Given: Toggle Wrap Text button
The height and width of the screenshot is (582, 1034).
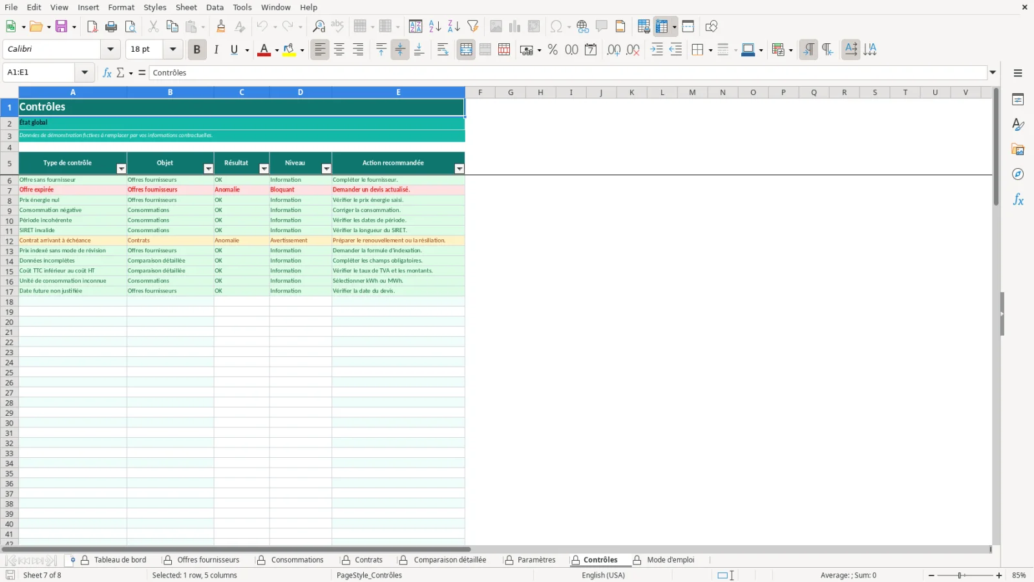Looking at the screenshot, I should coord(443,50).
